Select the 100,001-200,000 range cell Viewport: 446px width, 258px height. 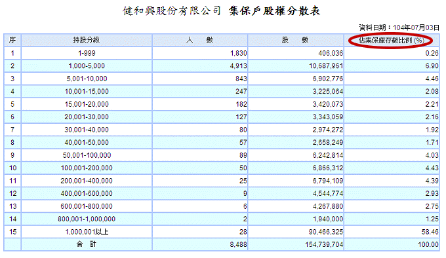pos(87,168)
